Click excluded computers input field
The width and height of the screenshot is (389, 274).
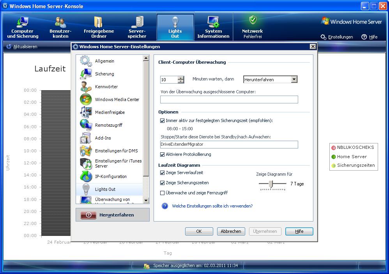[x=229, y=99]
